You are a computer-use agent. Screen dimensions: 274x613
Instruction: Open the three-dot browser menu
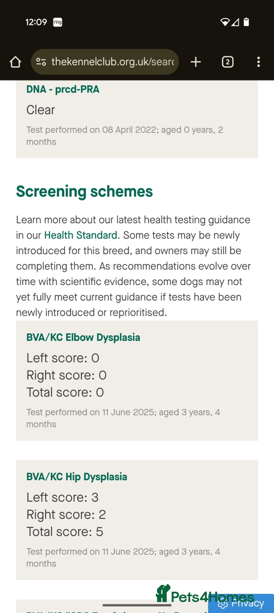click(x=258, y=62)
